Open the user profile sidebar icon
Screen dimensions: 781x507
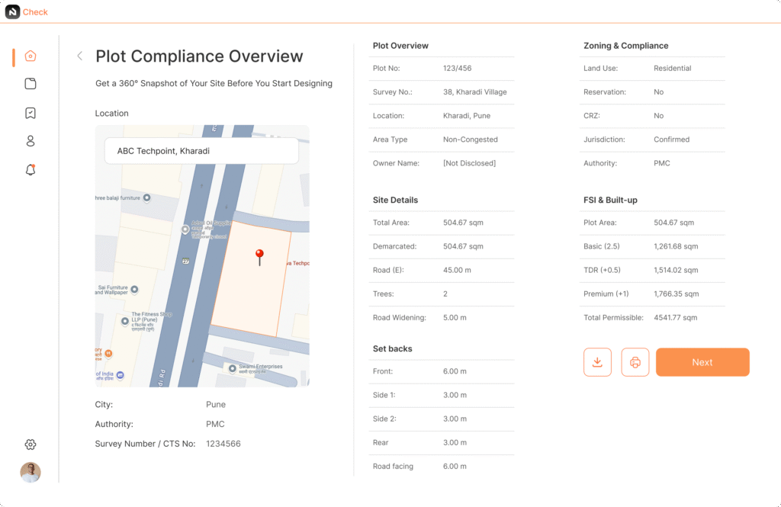[31, 141]
